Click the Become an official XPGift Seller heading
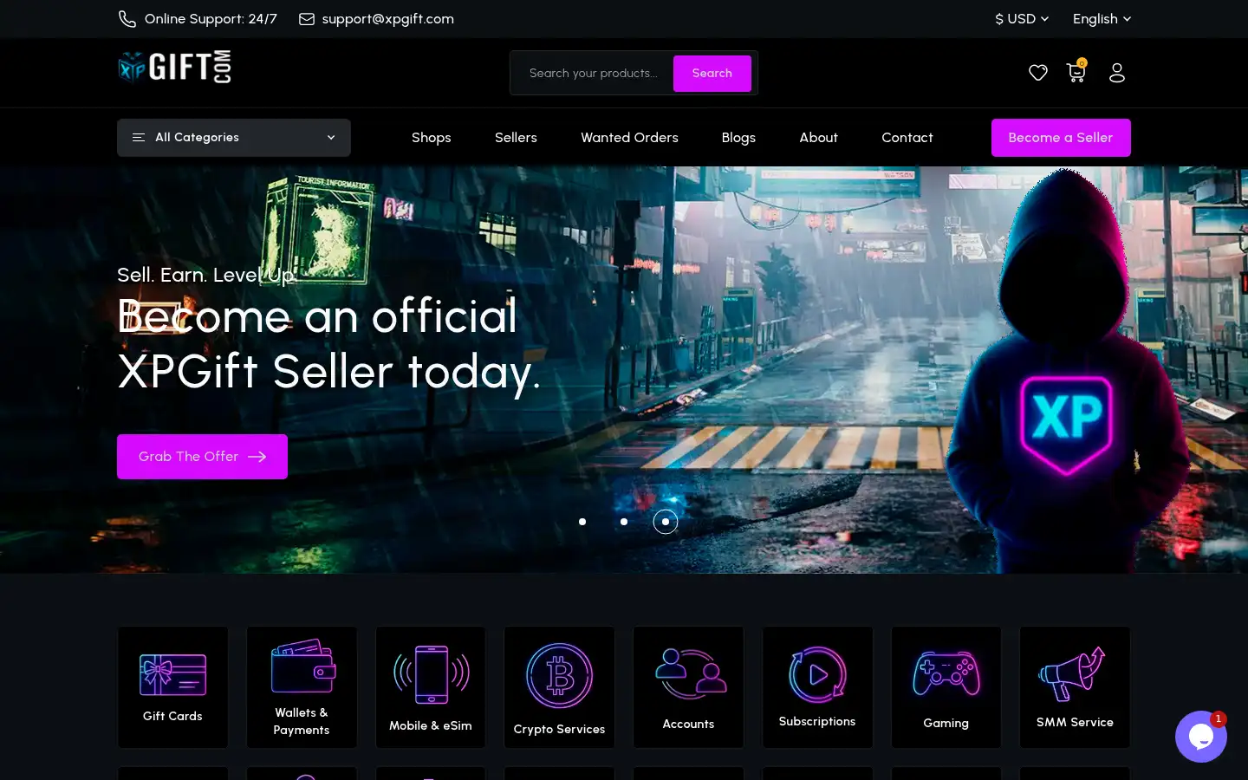 (x=328, y=344)
